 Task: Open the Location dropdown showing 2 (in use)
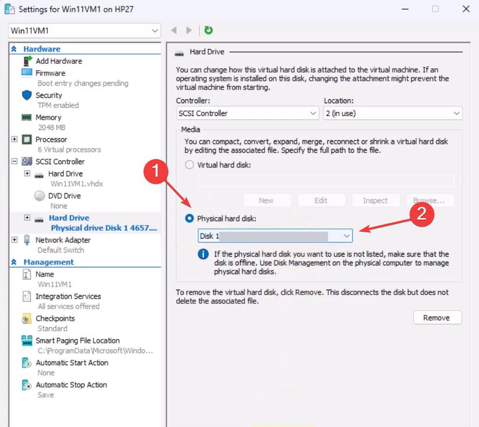point(393,113)
